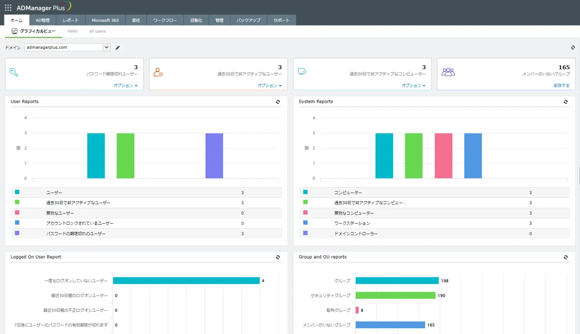Select the all users dashboard tab
This screenshot has height=334, width=580.
(97, 31)
